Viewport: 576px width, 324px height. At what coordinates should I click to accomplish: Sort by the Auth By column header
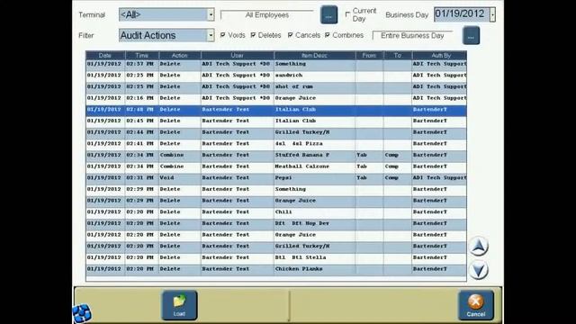pos(439,55)
